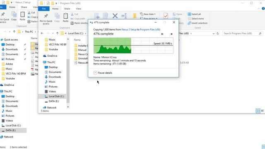Select Videos in Program Files nav pane
Screen dimensions: 265x149
pos(51,91)
